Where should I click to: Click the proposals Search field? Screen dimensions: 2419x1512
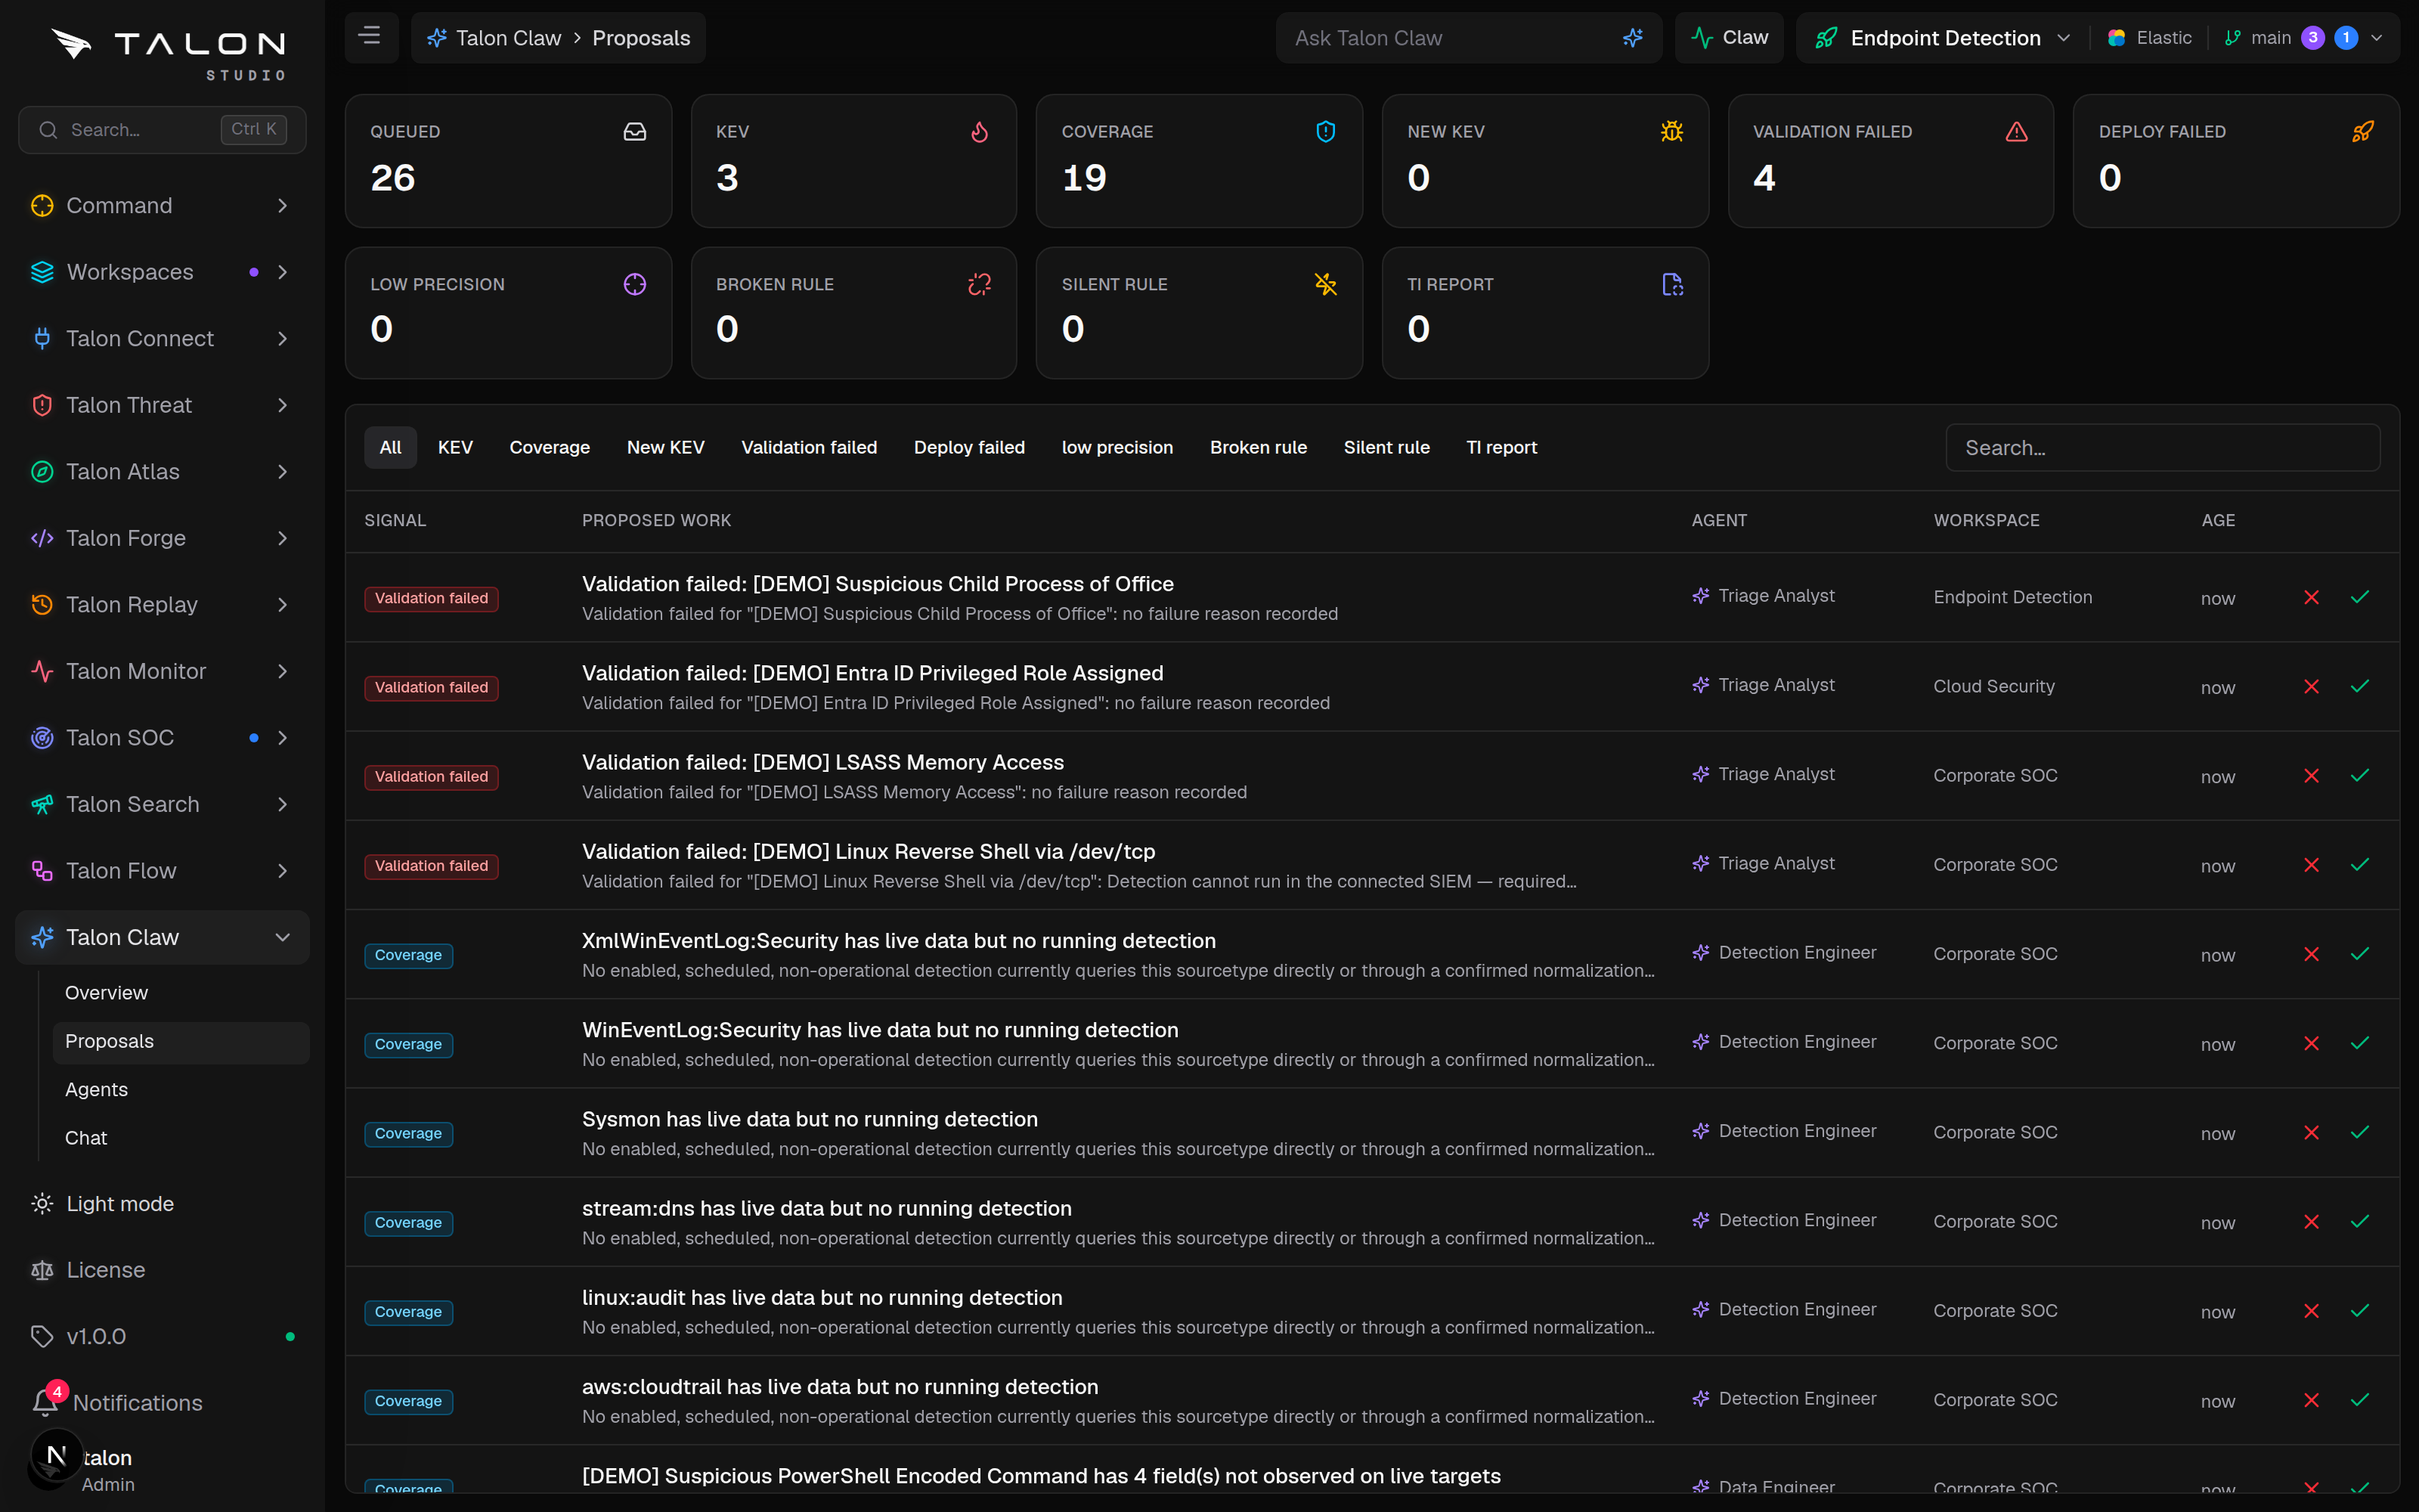click(x=2162, y=447)
